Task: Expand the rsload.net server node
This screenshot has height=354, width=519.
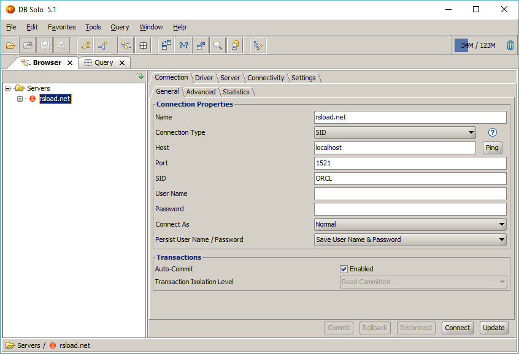Action: [x=20, y=99]
